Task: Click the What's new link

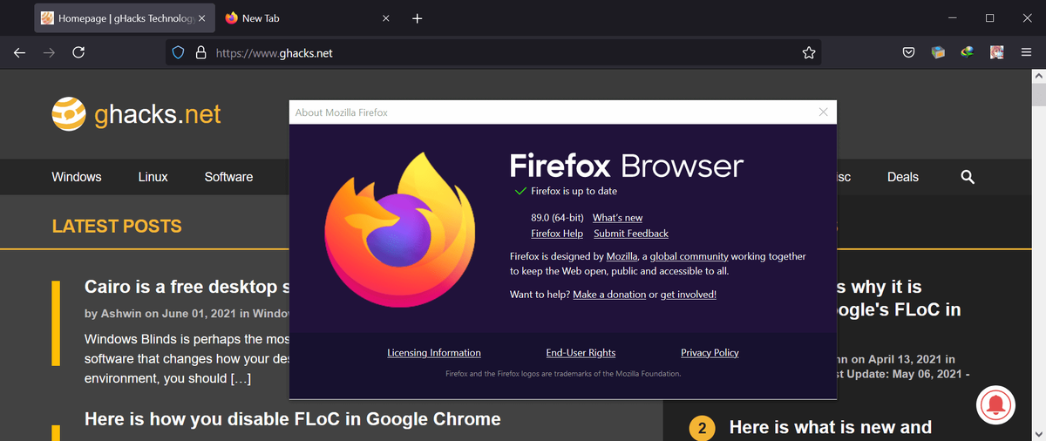Action: coord(617,218)
